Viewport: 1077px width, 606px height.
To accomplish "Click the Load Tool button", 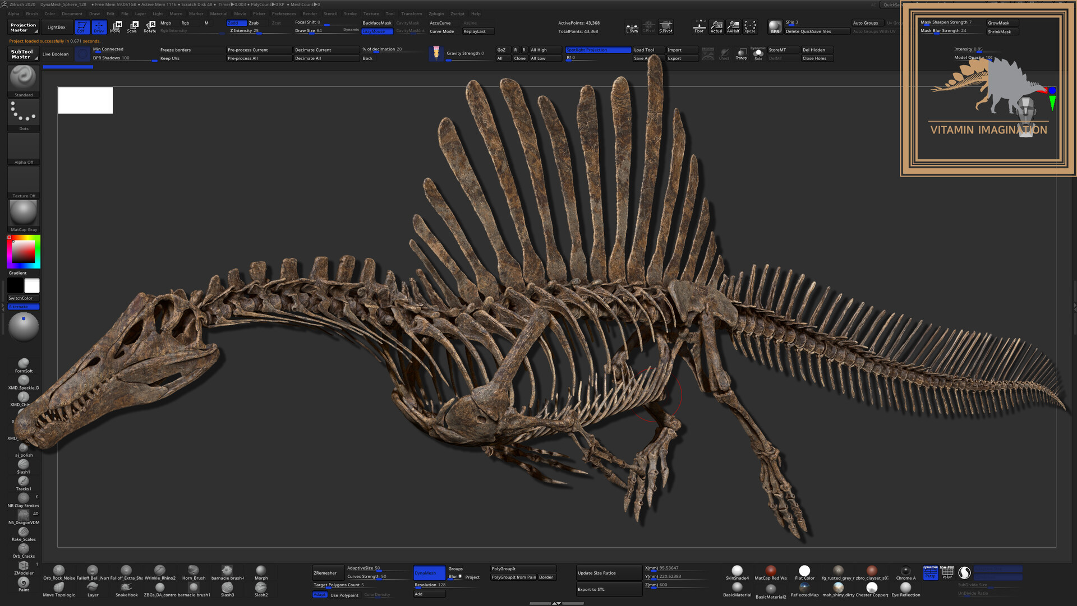I will [648, 50].
